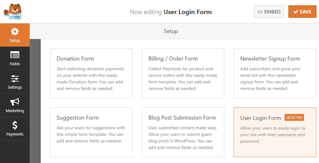Click the Fields list icon
This screenshot has height=163, width=319.
point(15,55)
